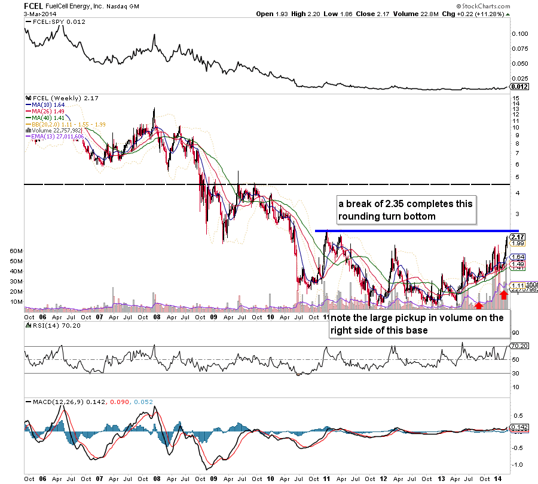
Task: Click year 08 on the axis under price panel
Action: pyautogui.click(x=157, y=317)
